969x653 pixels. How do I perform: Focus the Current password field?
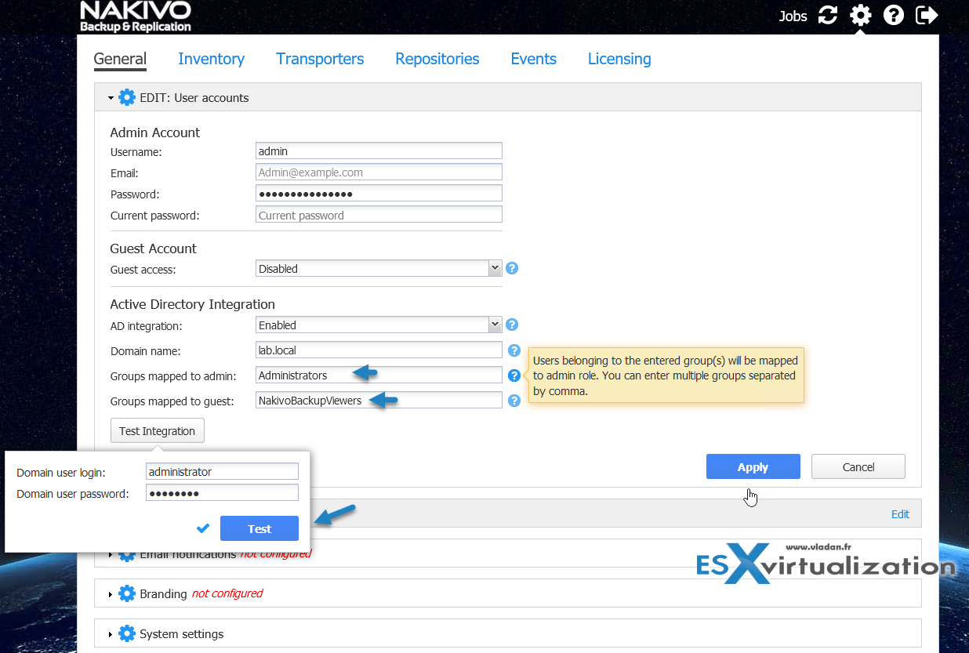[379, 215]
